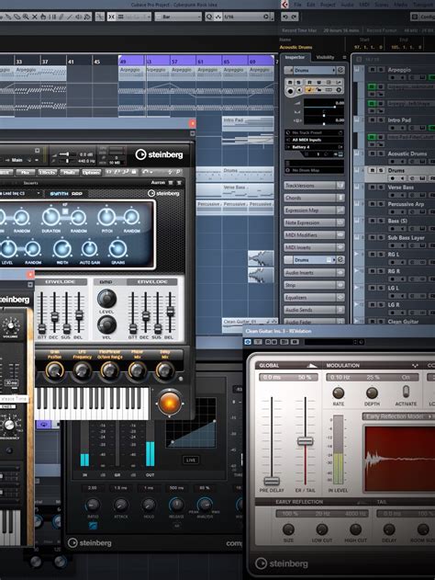The height and width of the screenshot is (580, 435).
Task: Click the Iterative Quantize icon
Action: pos(218,17)
